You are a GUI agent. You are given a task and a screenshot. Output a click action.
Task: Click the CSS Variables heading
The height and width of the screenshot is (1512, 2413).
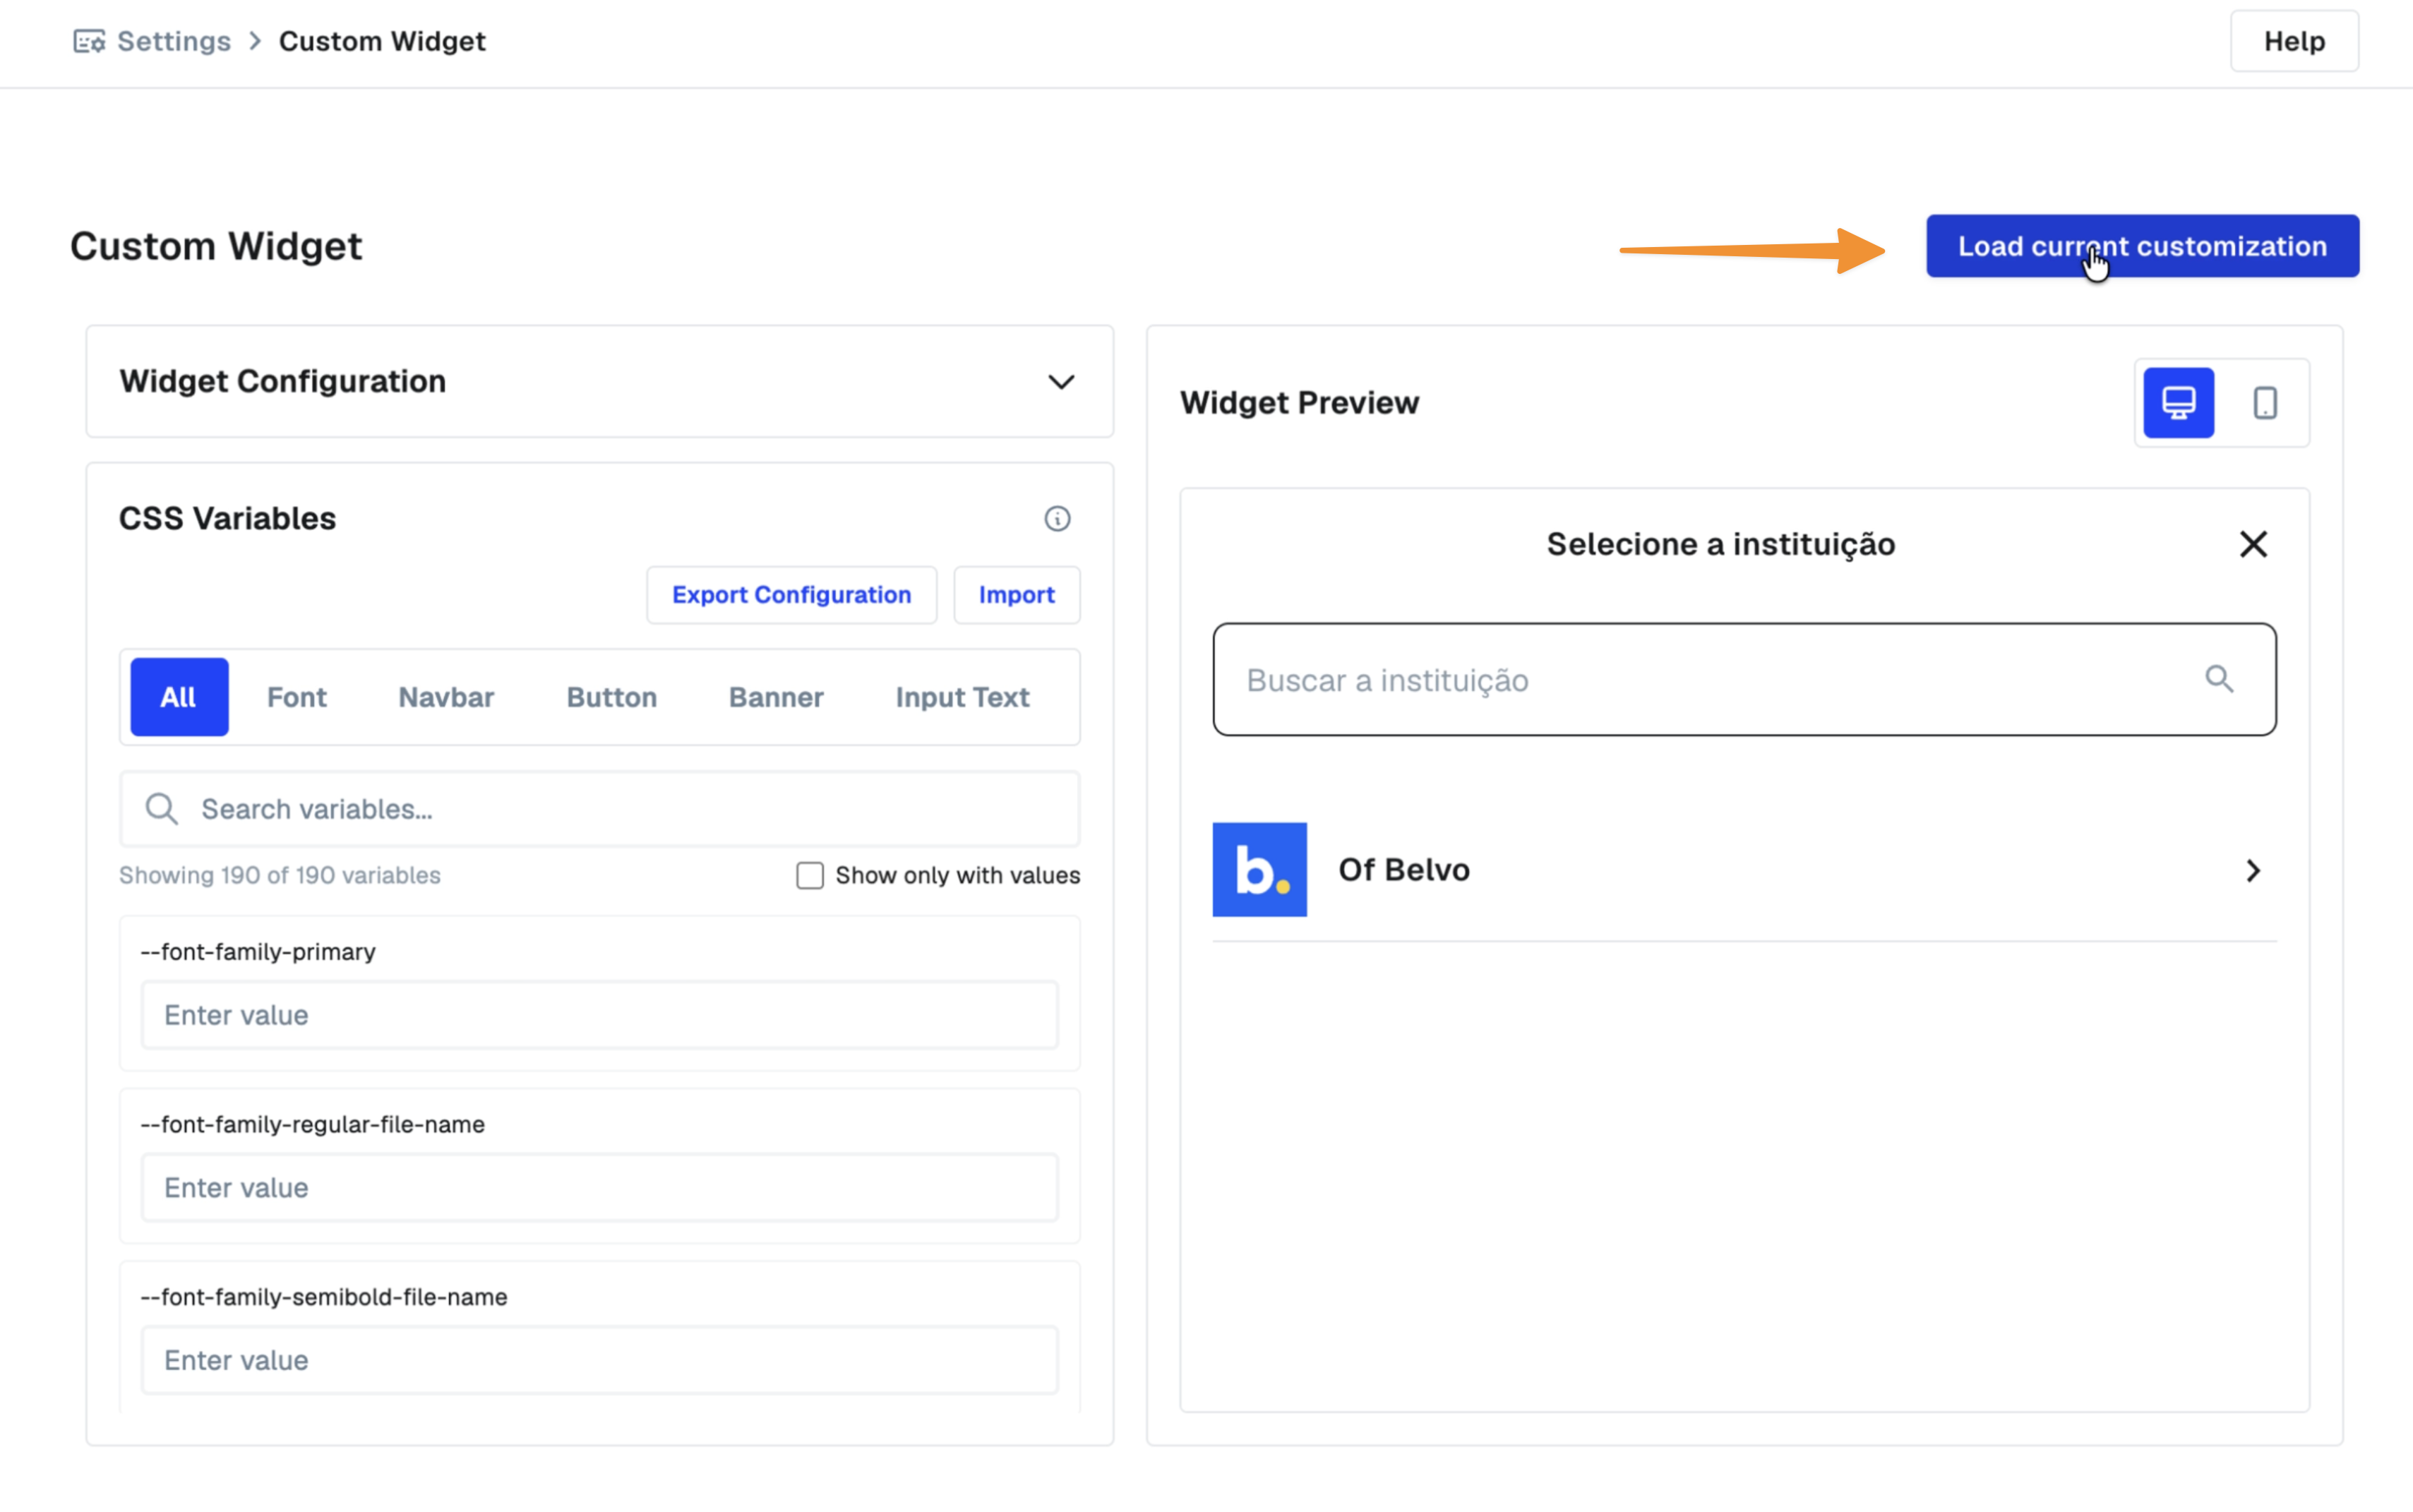[x=227, y=518]
